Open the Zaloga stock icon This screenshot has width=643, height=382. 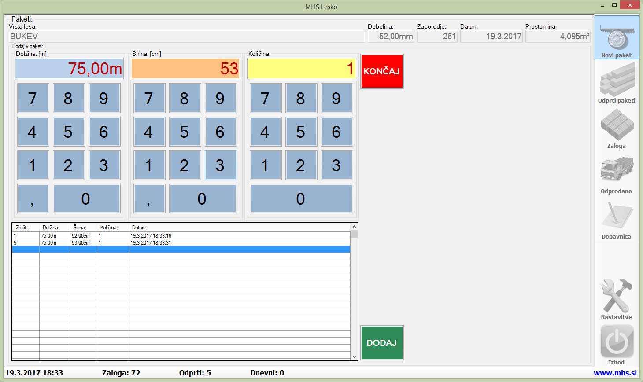tap(617, 125)
